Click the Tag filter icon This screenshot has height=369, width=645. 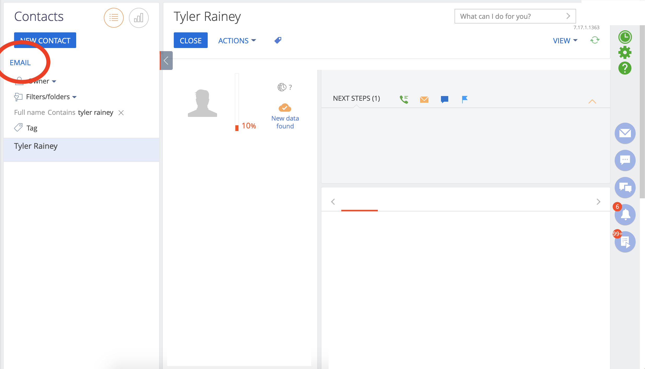pyautogui.click(x=18, y=128)
